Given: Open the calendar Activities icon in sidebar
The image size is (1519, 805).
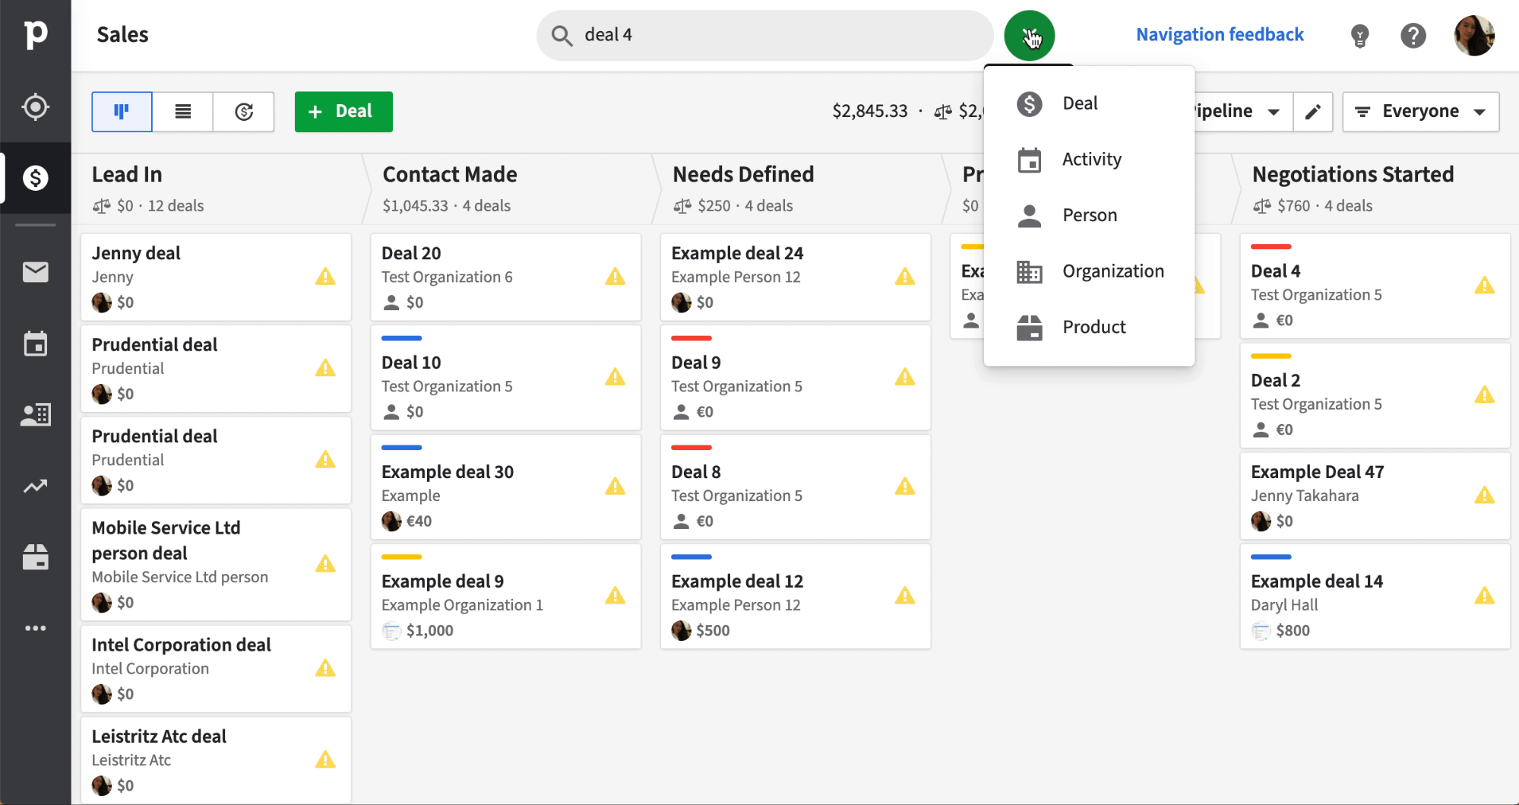Looking at the screenshot, I should click(35, 344).
